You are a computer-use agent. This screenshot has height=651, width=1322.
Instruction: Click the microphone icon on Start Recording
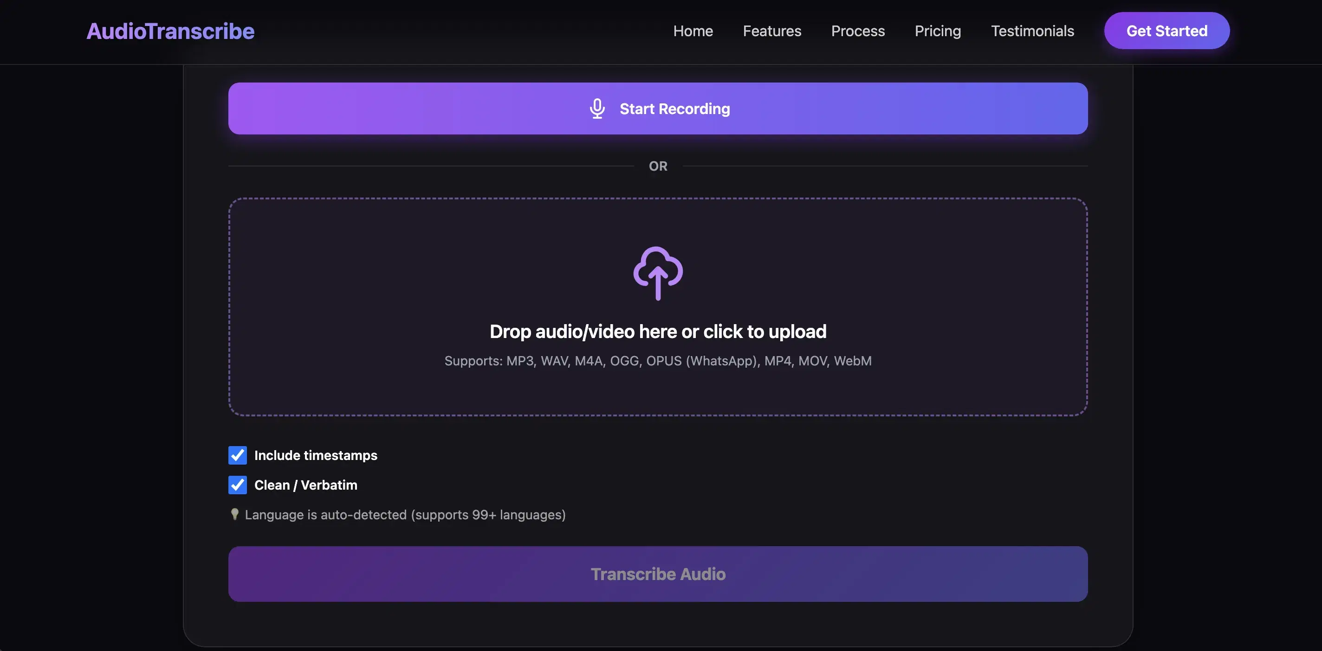point(597,108)
